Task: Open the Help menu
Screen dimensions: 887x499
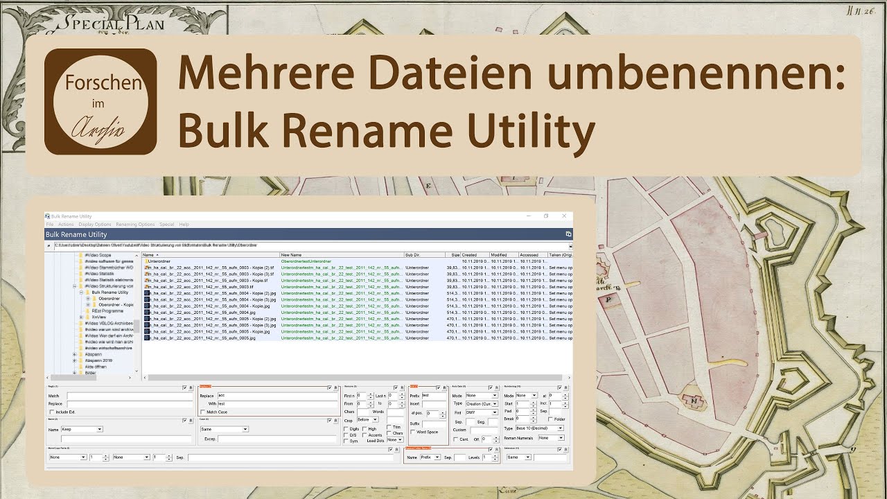Action: 184,225
